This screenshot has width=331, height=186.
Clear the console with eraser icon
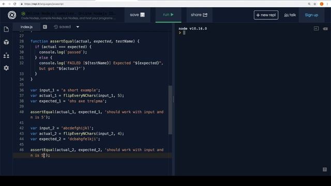click(x=325, y=29)
